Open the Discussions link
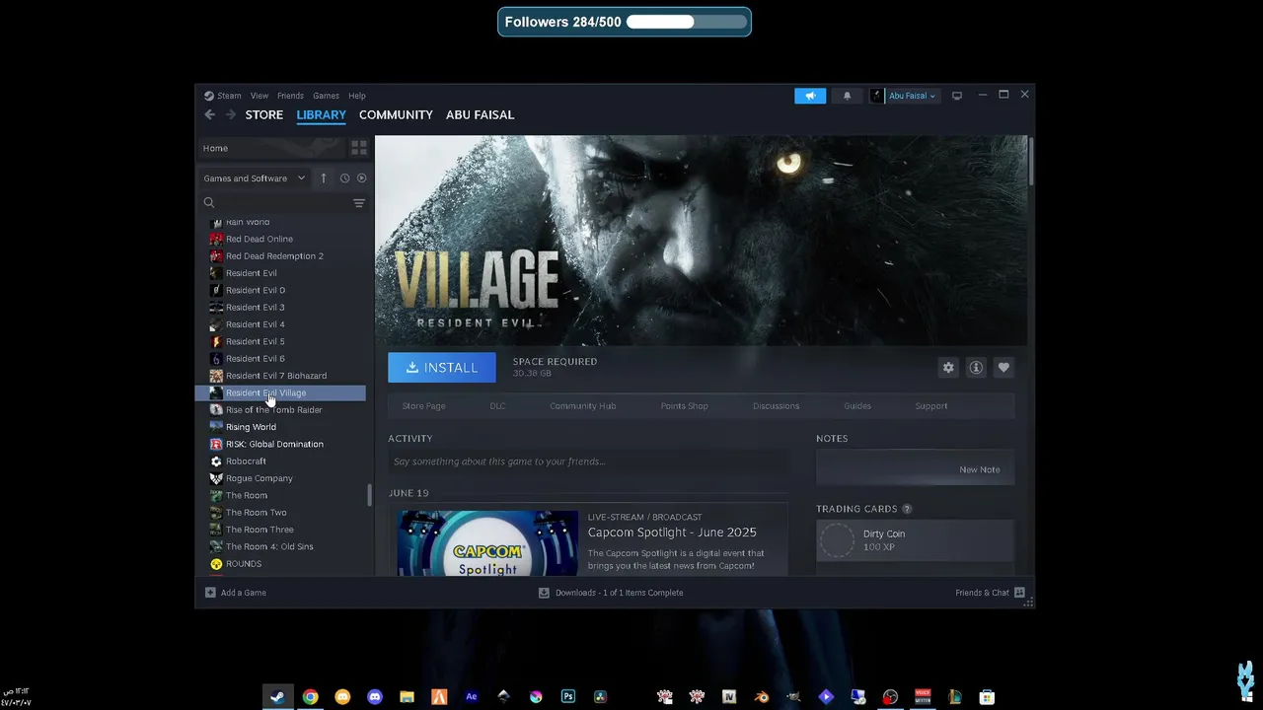 pos(776,406)
